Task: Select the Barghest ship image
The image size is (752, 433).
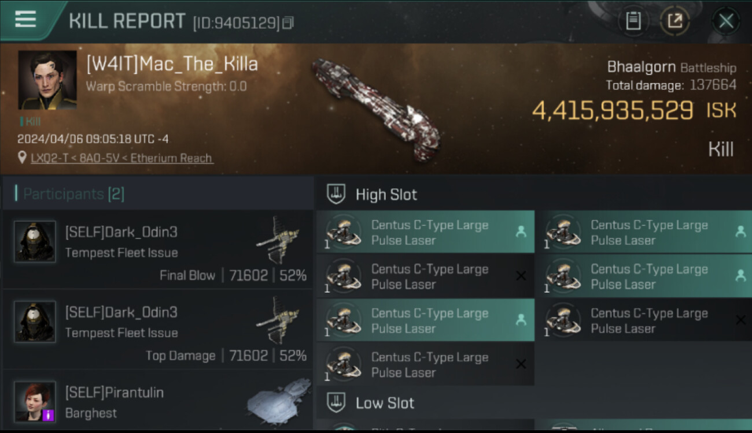Action: [279, 400]
